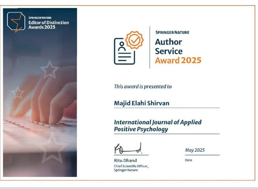Click the Ritu Dhand handwritten signature
The image size is (258, 189).
(x=128, y=148)
